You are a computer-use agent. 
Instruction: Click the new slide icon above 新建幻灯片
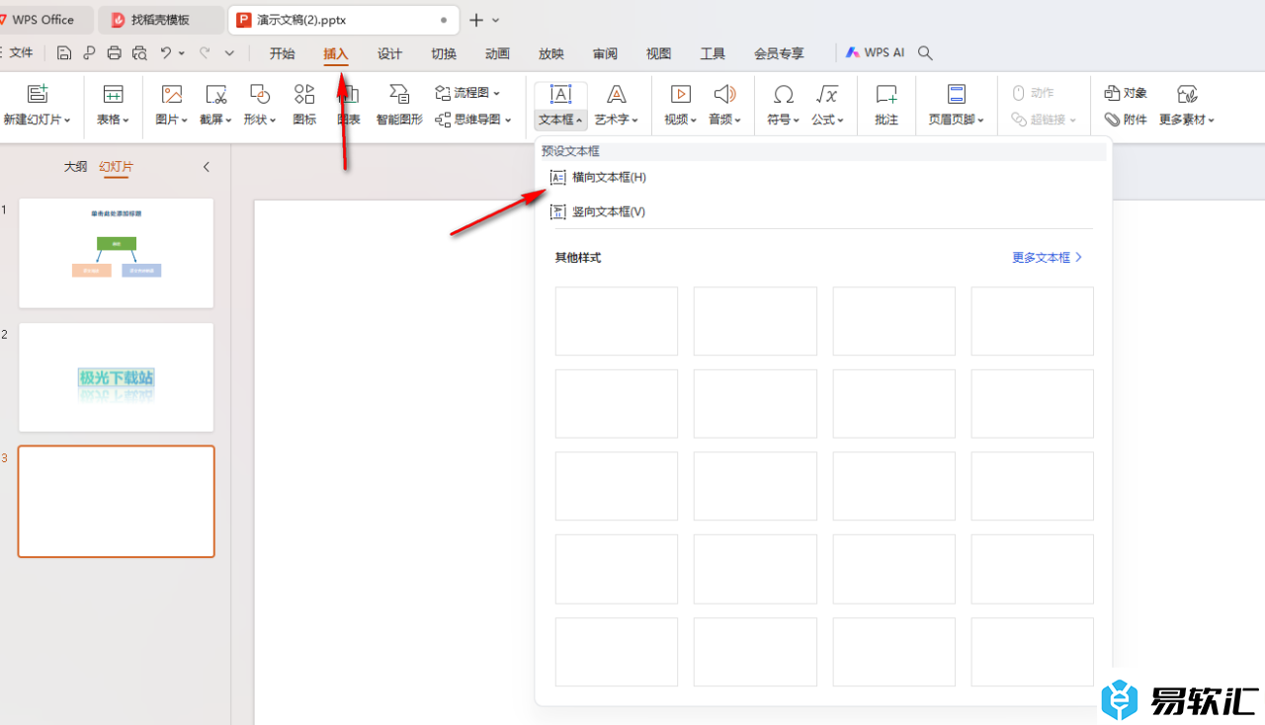38,94
